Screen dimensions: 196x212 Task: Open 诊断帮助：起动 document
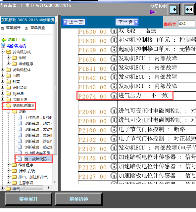coord(38,147)
